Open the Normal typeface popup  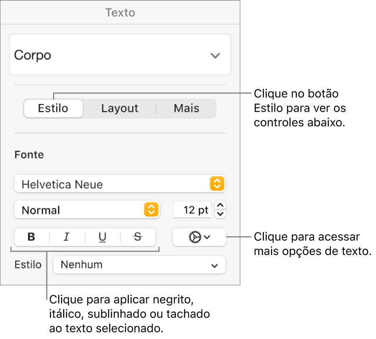coord(87,210)
